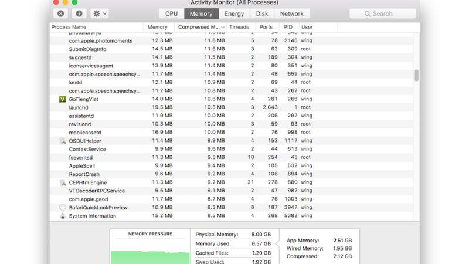Open the Disk tab

pos(262,13)
